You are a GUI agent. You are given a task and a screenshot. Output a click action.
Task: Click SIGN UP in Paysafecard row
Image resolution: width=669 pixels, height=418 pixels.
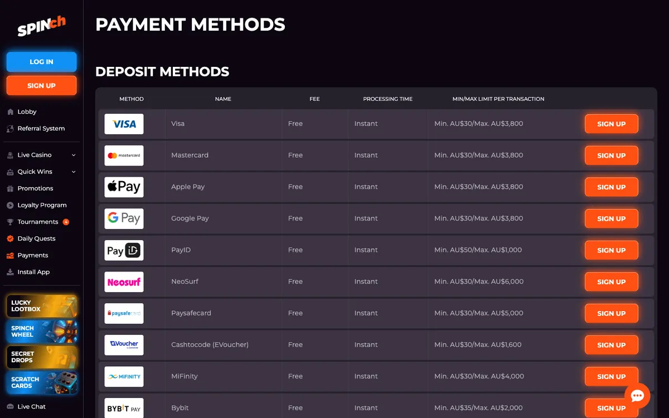(612, 313)
